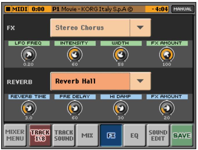198x150 pixels.
Task: Click the P1 Movie song title
Action: (x=93, y=9)
